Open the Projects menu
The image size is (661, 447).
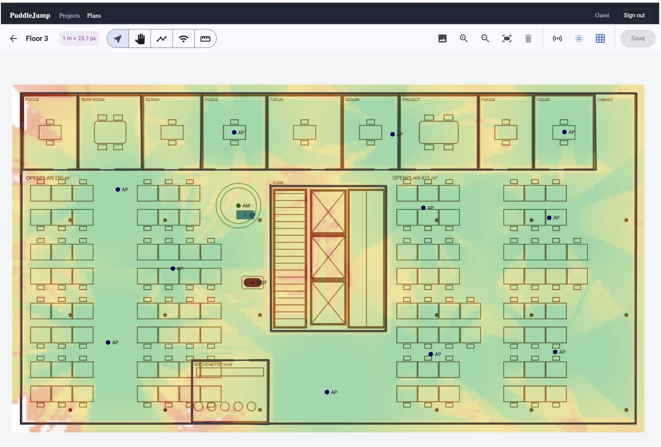click(x=69, y=15)
